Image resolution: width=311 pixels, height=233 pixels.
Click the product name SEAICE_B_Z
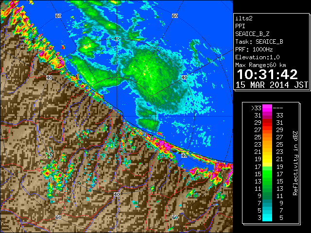(252, 34)
